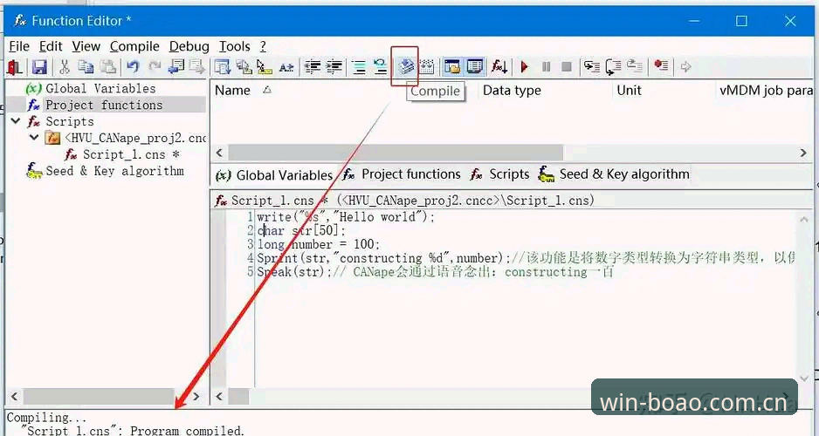Image resolution: width=819 pixels, height=436 pixels.
Task: Click right arrow of tree panel scrollbar
Action: point(196,397)
